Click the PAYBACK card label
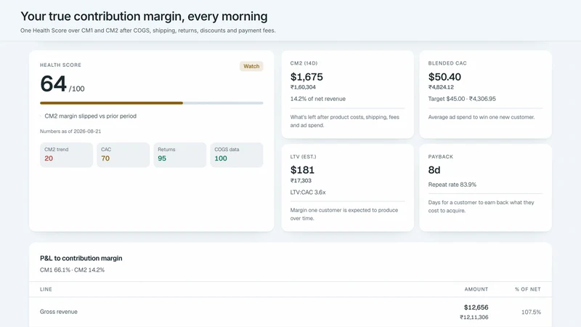The image size is (581, 327). tap(441, 157)
